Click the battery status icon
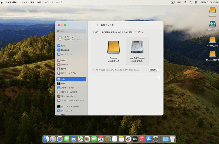 coord(179,2)
